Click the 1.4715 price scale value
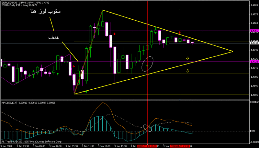The width and height of the screenshot is (259, 148). pyautogui.click(x=254, y=68)
